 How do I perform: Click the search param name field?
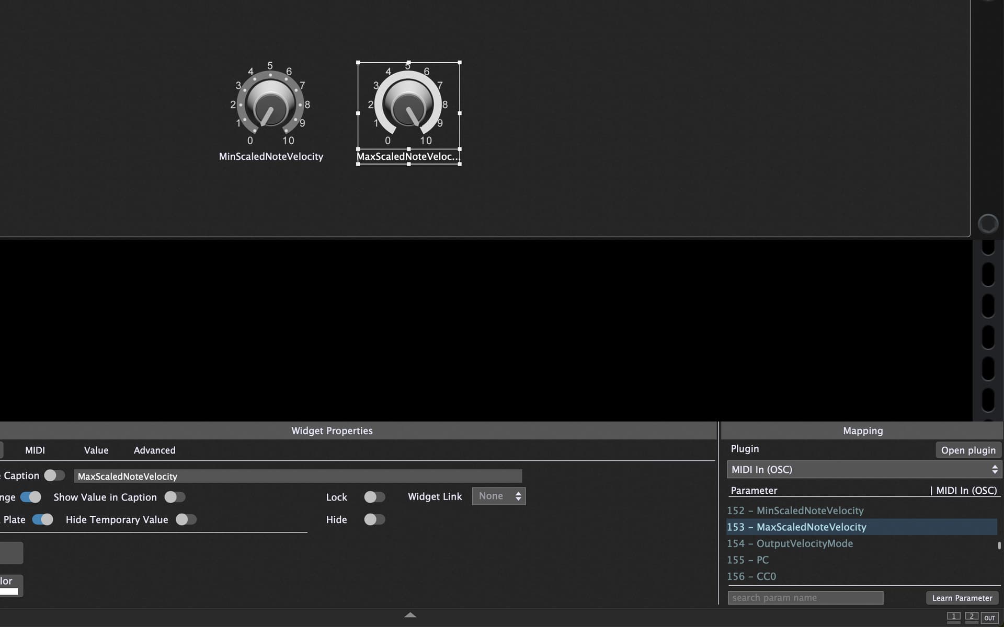coord(805,598)
